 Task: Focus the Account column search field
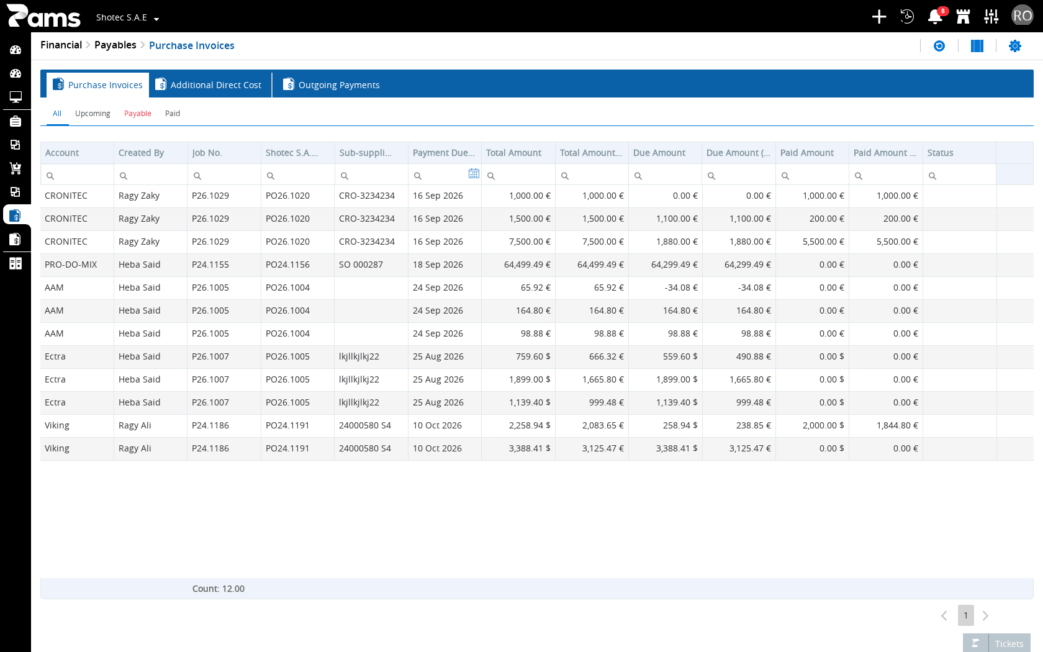coord(77,176)
